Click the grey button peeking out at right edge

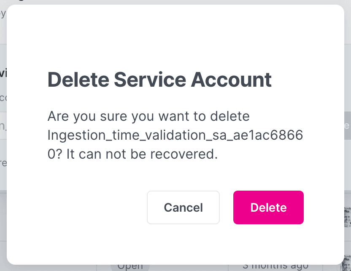click(347, 125)
